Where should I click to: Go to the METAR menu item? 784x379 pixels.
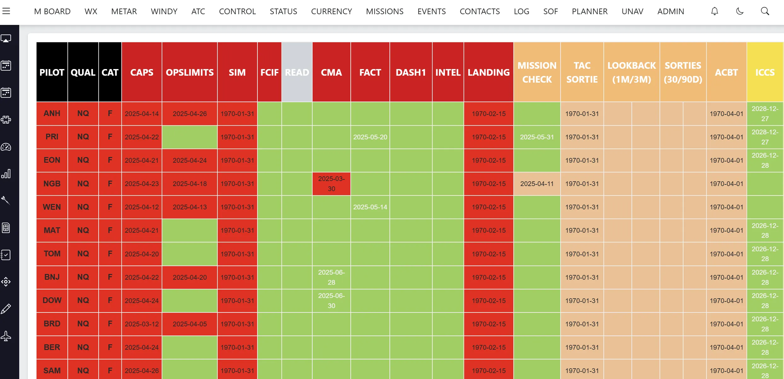[124, 11]
